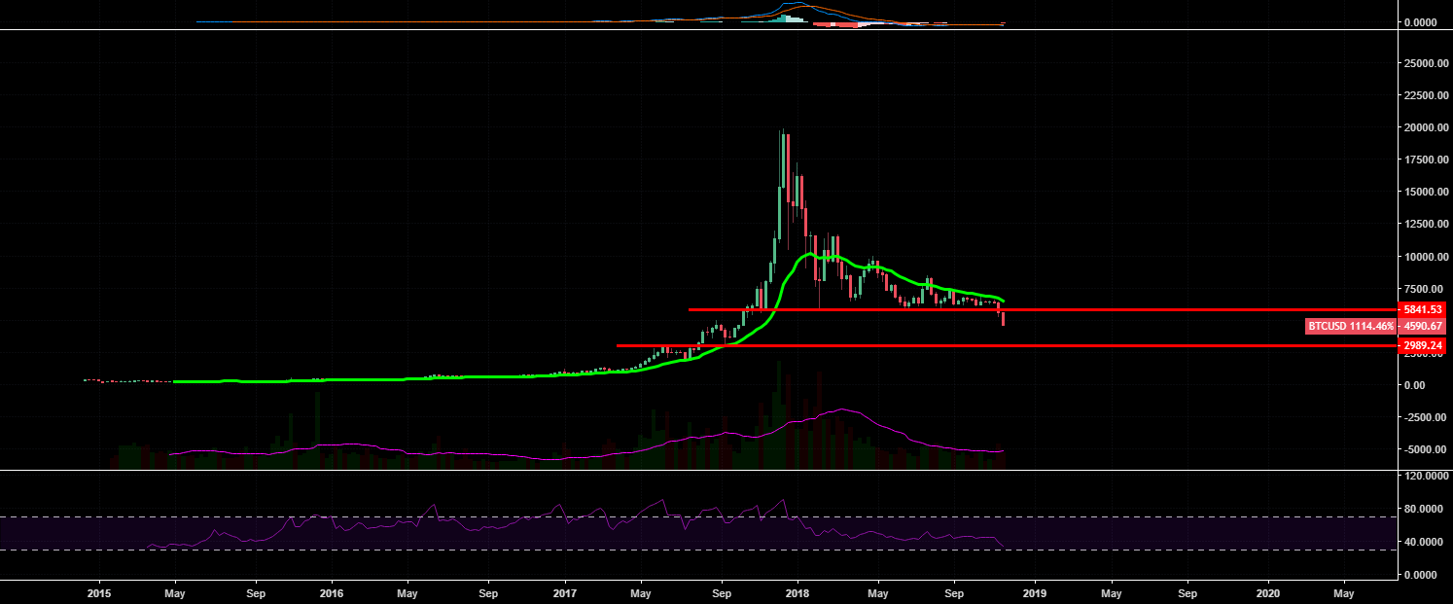Click the 2019 label on the time axis
The height and width of the screenshot is (604, 1453).
coord(1034,591)
